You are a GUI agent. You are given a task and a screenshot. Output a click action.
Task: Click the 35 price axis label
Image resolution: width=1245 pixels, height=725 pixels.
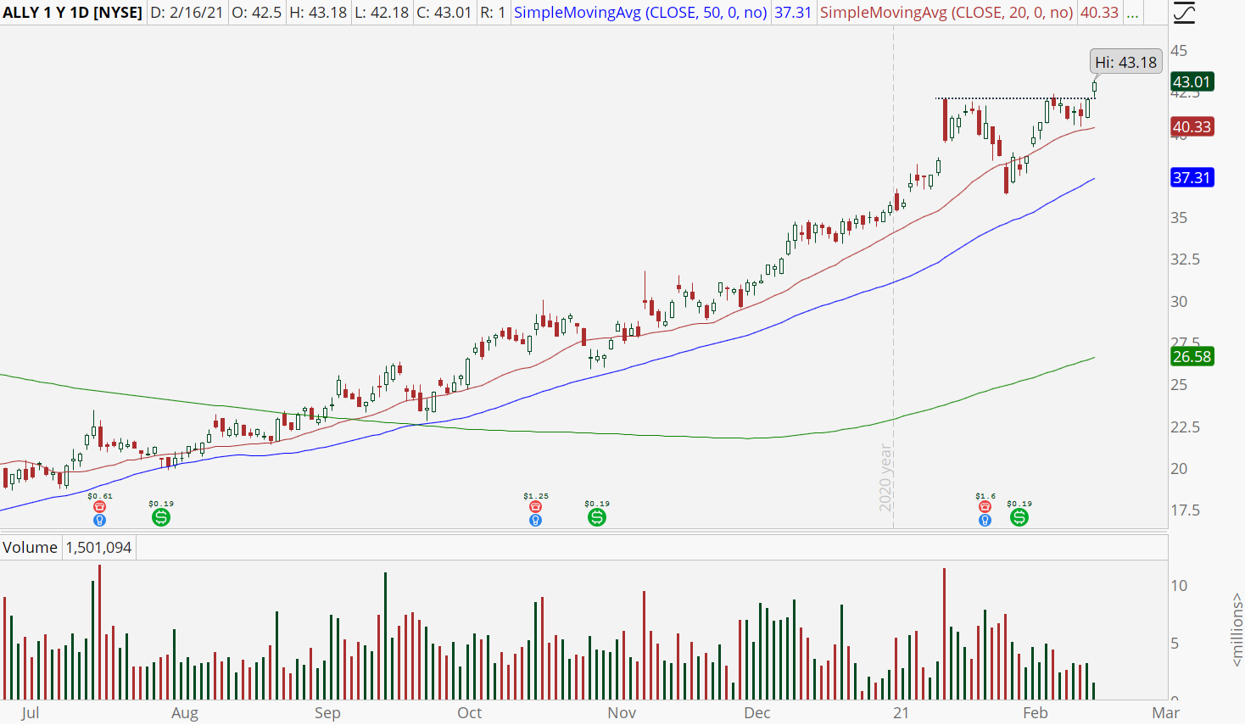pos(1179,218)
